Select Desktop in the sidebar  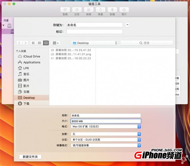point(32,98)
